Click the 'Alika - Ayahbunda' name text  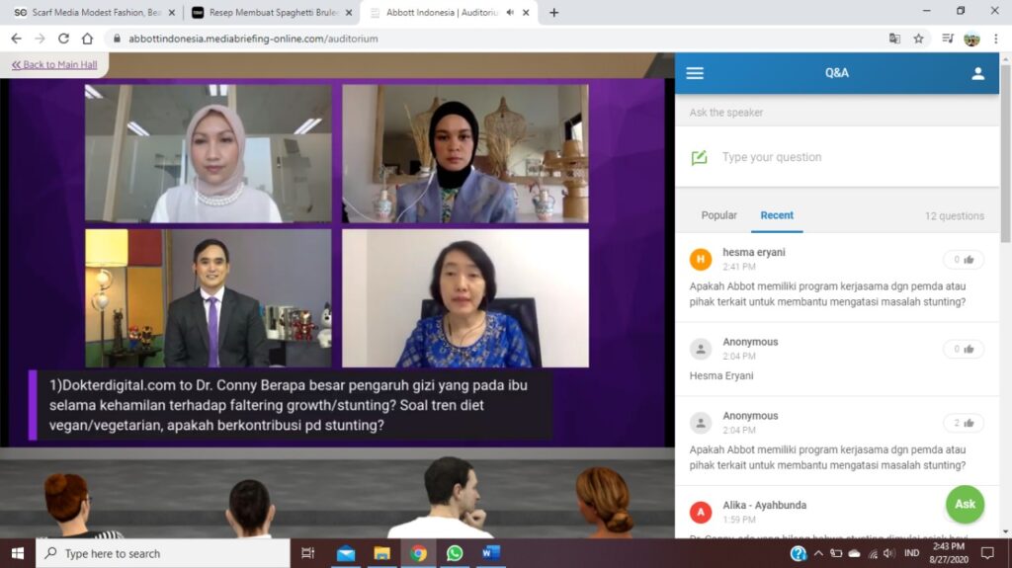(764, 506)
